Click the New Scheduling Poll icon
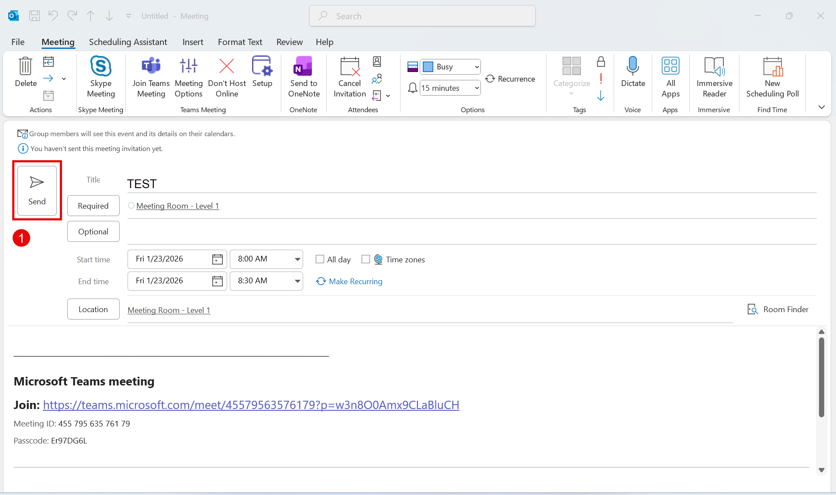This screenshot has width=836, height=495. click(772, 67)
